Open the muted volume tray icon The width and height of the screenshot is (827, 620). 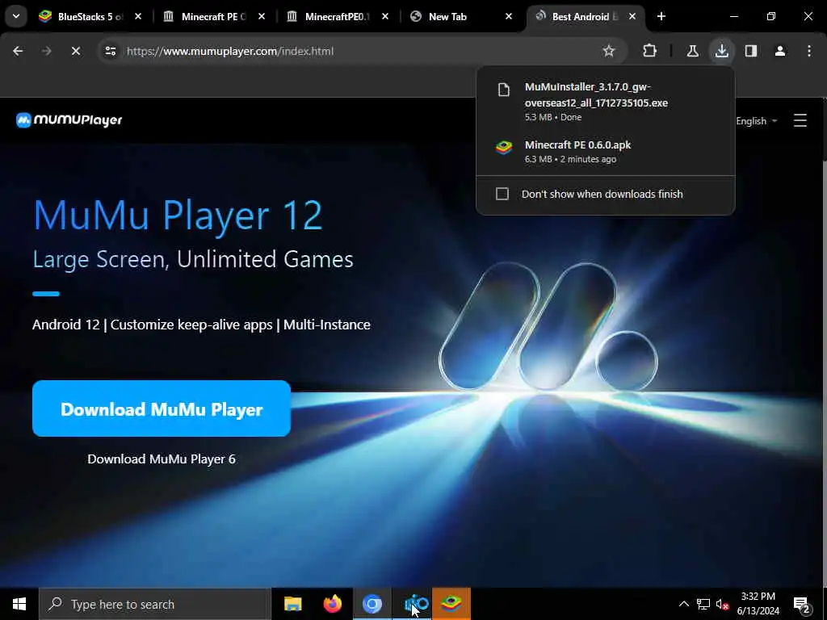click(722, 604)
